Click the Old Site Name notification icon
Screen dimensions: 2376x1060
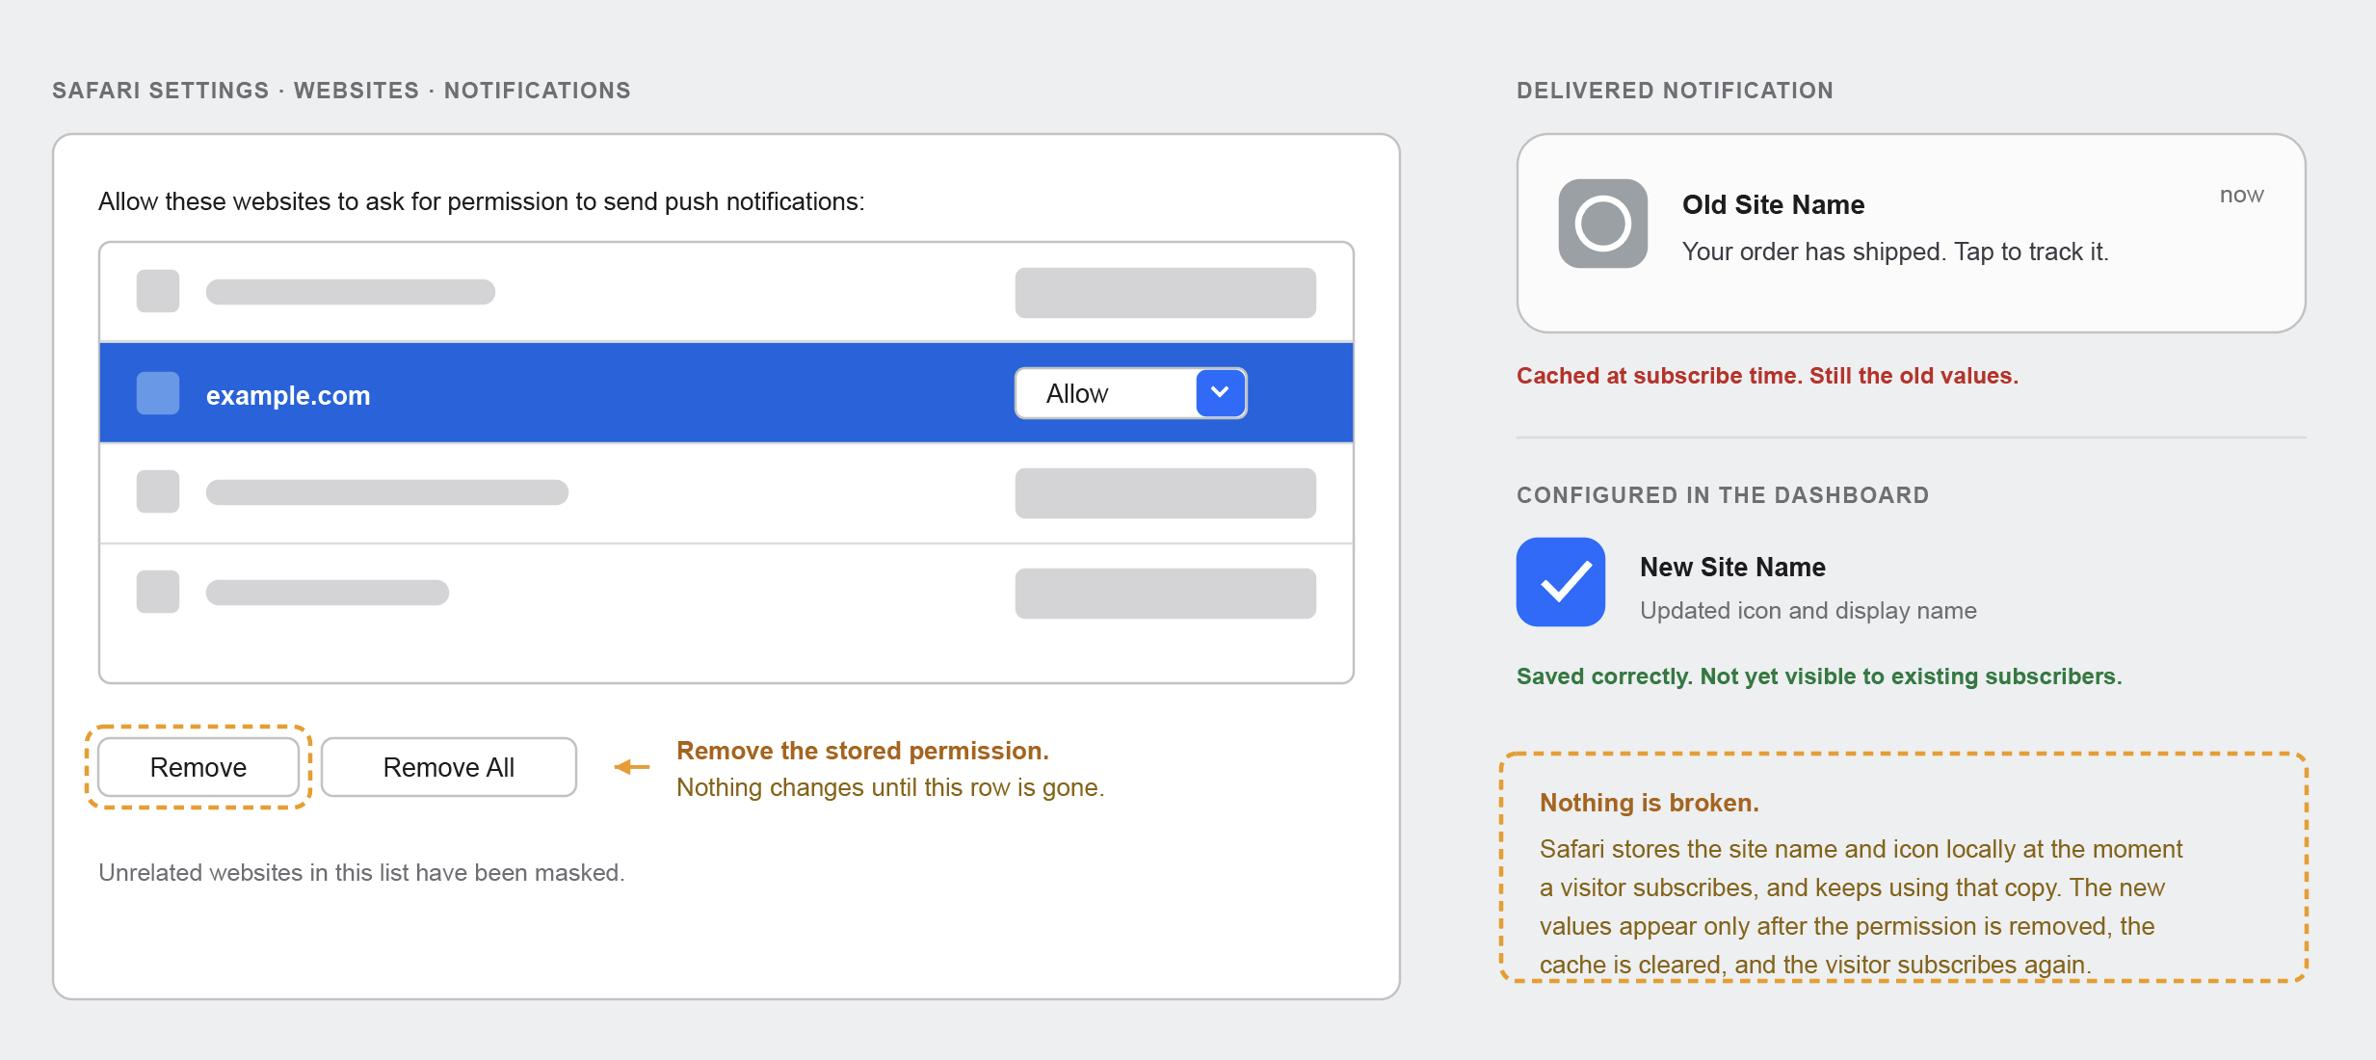pyautogui.click(x=1603, y=224)
